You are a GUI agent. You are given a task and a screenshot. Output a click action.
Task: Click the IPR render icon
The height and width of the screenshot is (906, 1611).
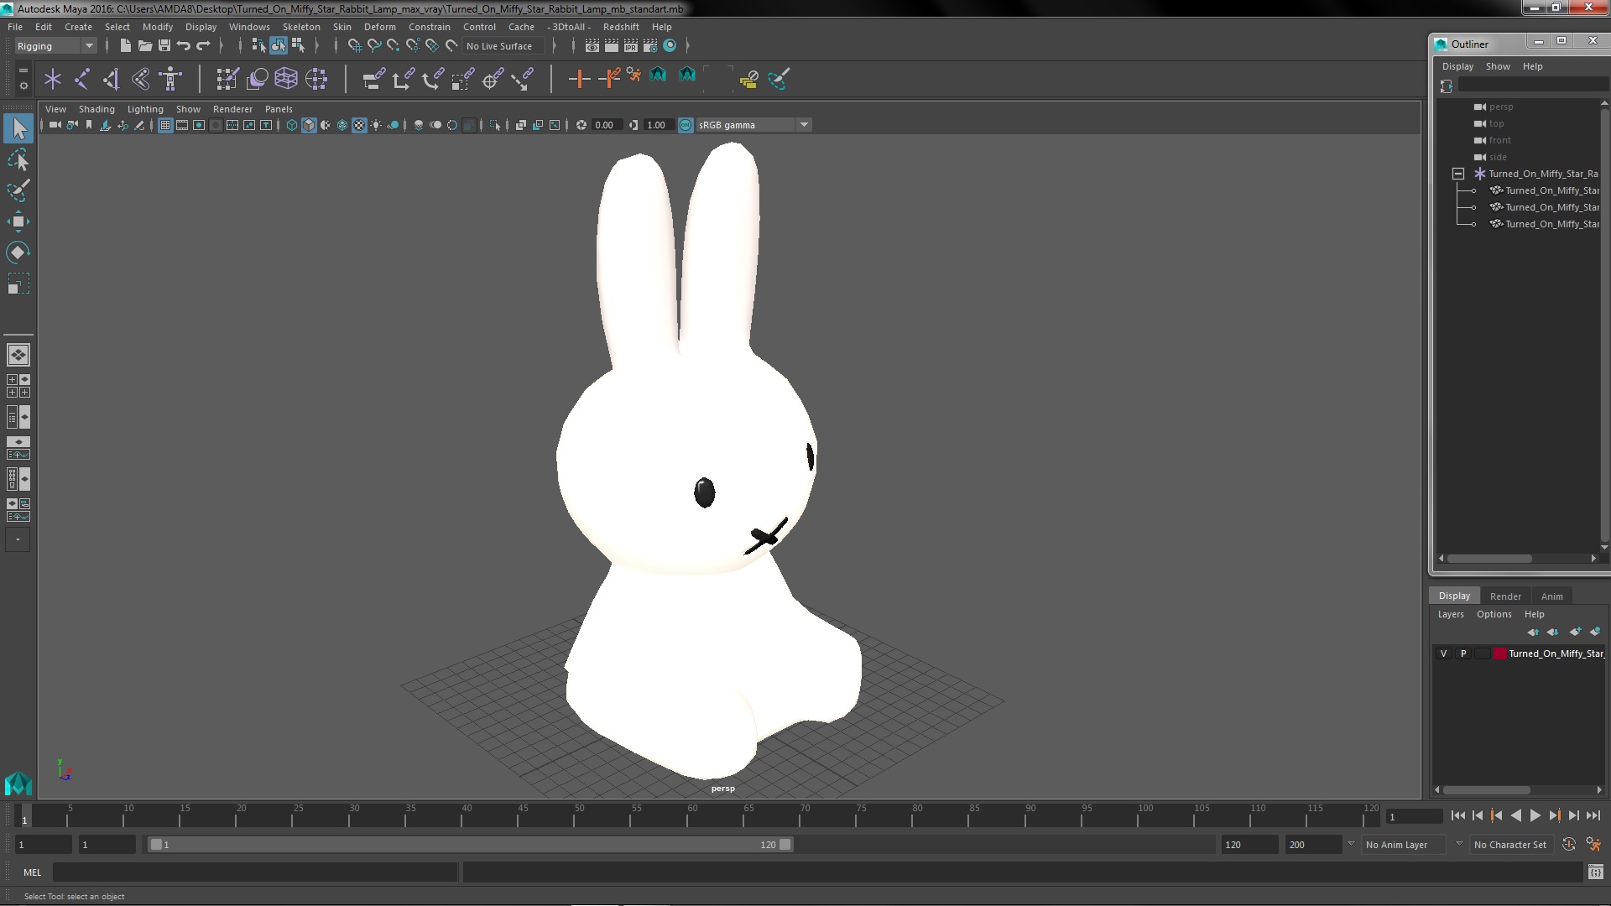630,45
